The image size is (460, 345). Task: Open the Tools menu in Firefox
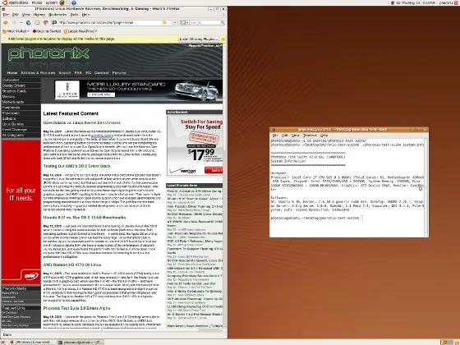pos(74,15)
